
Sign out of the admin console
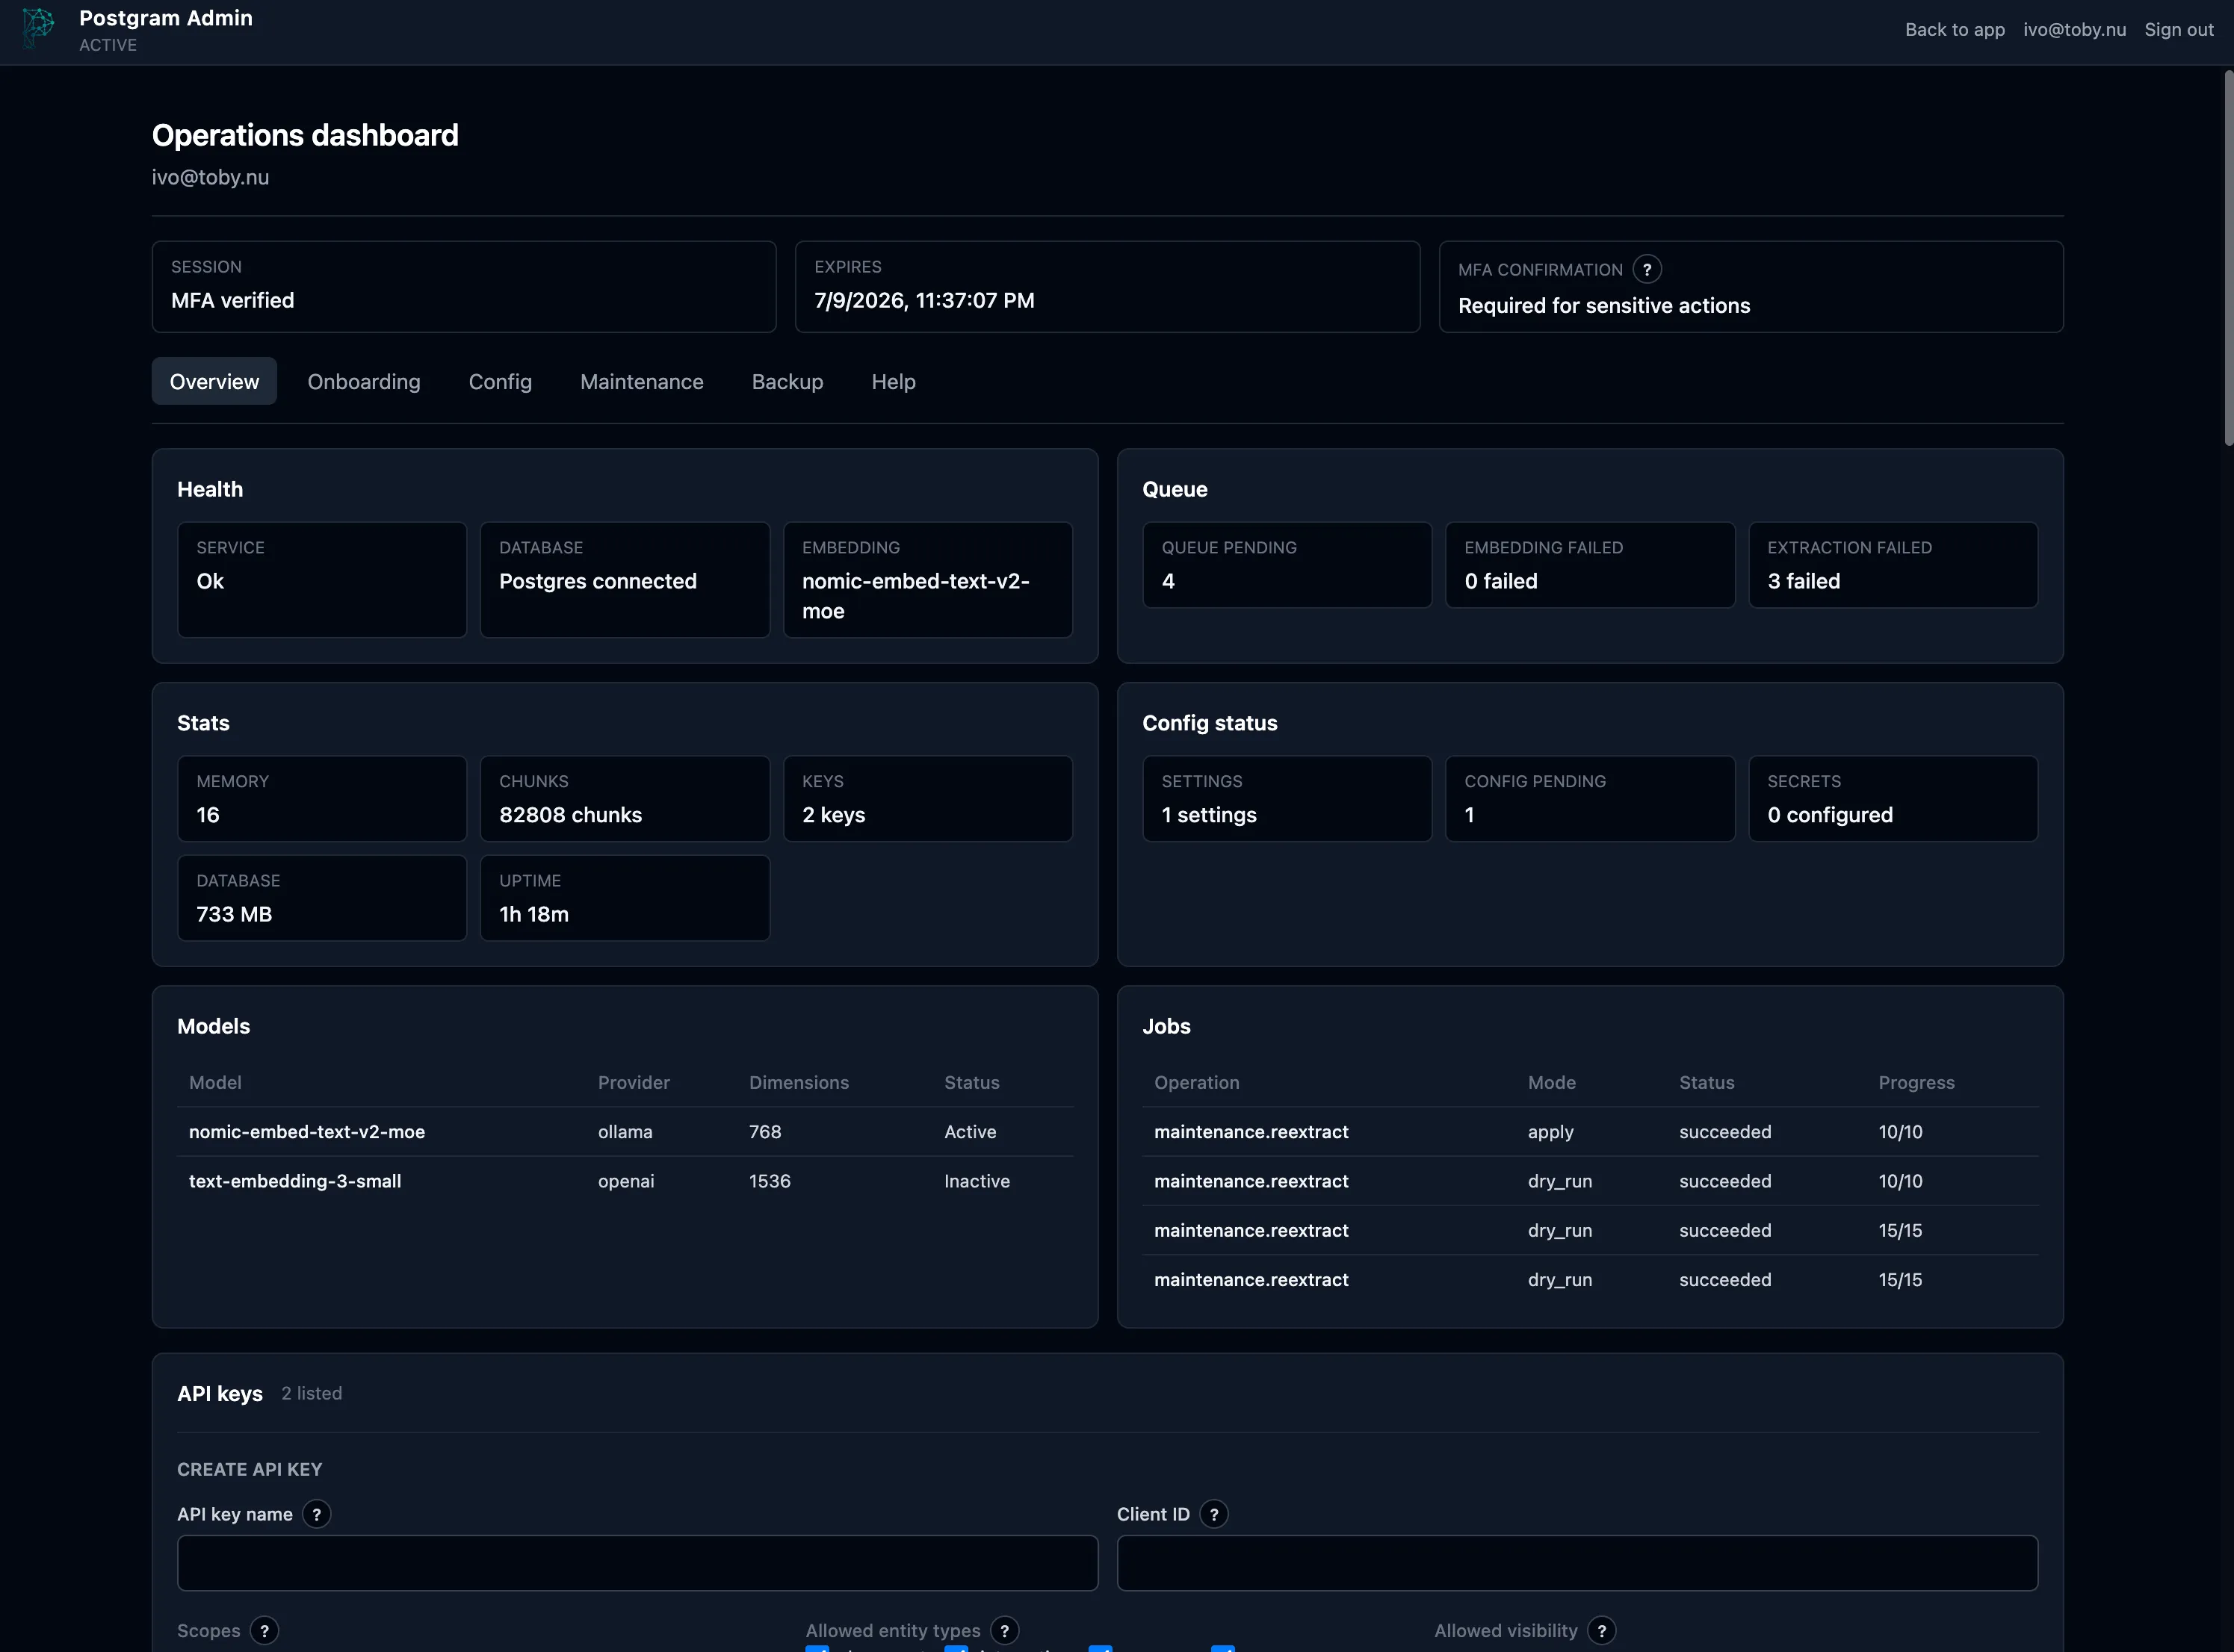click(x=2179, y=29)
